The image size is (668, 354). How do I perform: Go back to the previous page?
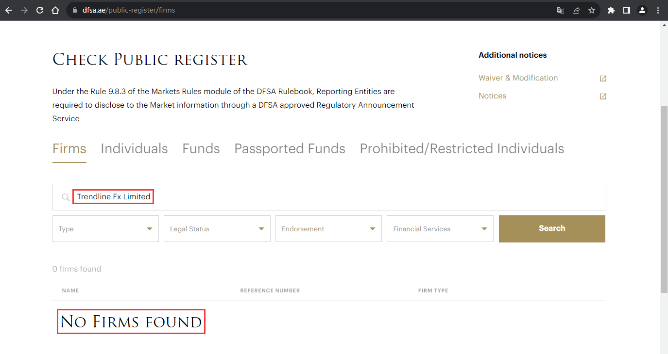coord(9,10)
